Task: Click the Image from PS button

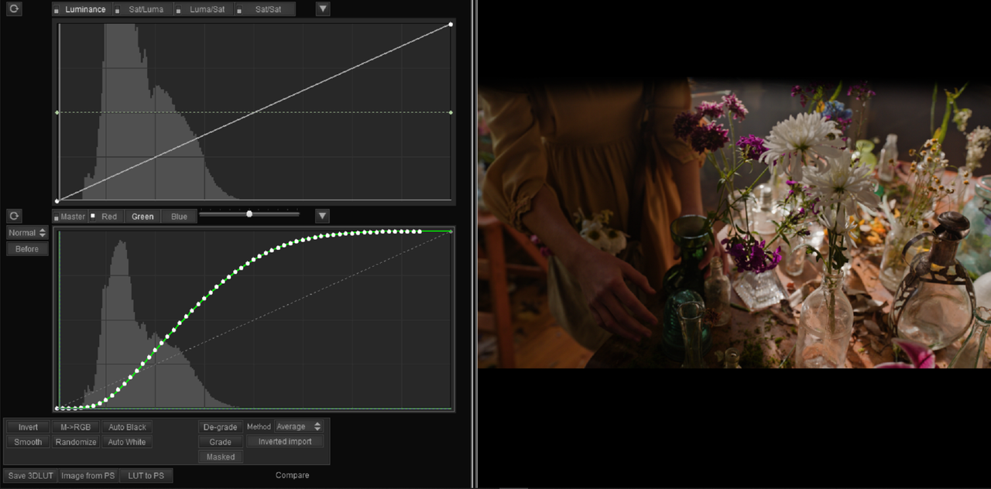Action: click(x=88, y=476)
